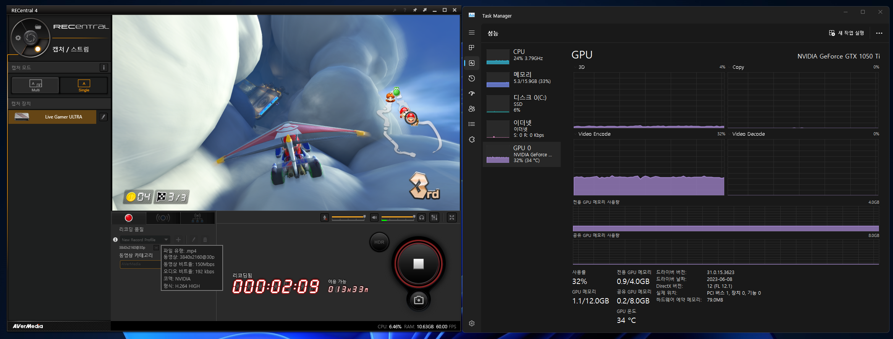Image resolution: width=893 pixels, height=339 pixels.
Task: Open the audio mixer settings icon
Action: [434, 218]
